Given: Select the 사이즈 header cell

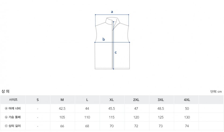Looking at the screenshot, I should coord(13,100).
